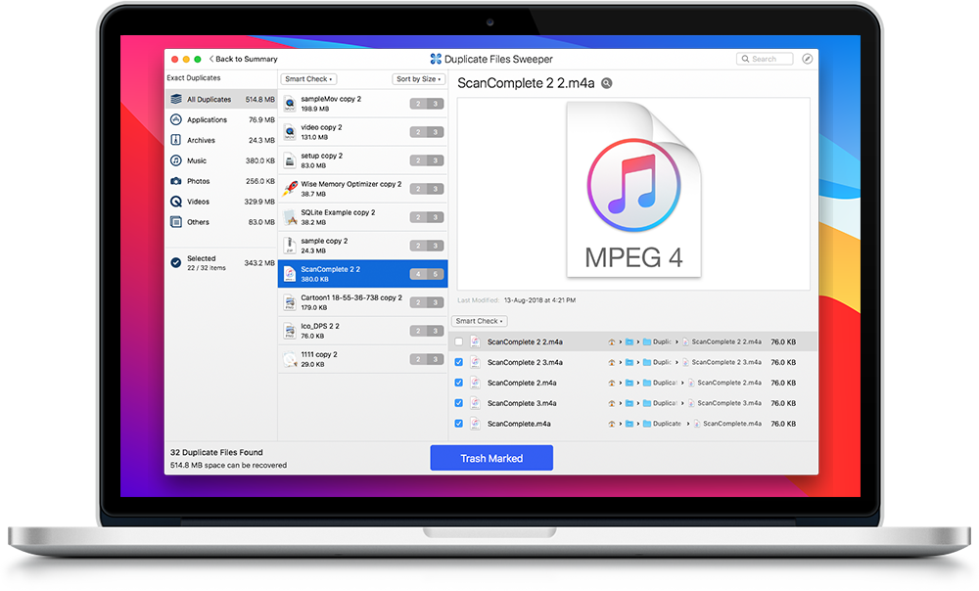
Task: Uncheck the ScanComplete 2.m4a checkbox
Action: click(x=459, y=383)
